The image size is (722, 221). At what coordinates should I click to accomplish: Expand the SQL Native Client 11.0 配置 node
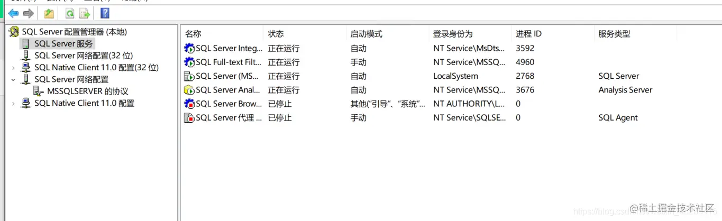13,103
